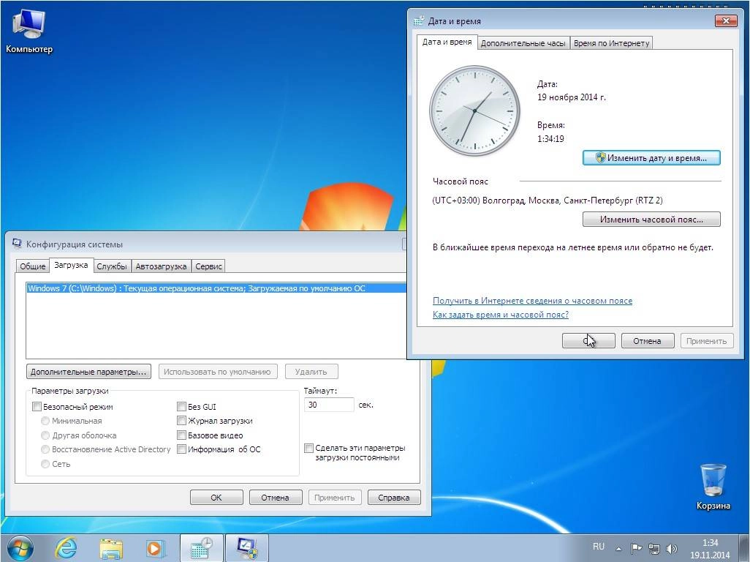Select the Windows 7 (C:\Windows) boot entry

[x=216, y=288]
